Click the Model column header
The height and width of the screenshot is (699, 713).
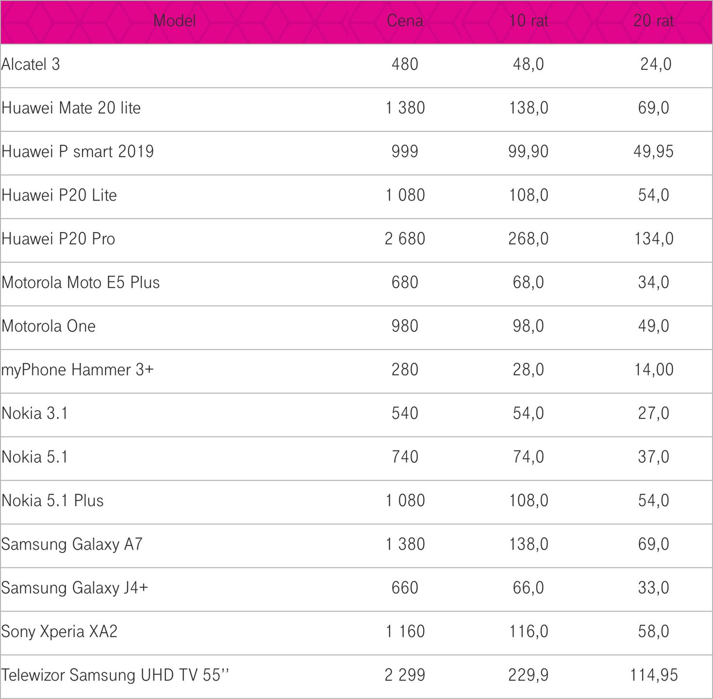click(175, 21)
